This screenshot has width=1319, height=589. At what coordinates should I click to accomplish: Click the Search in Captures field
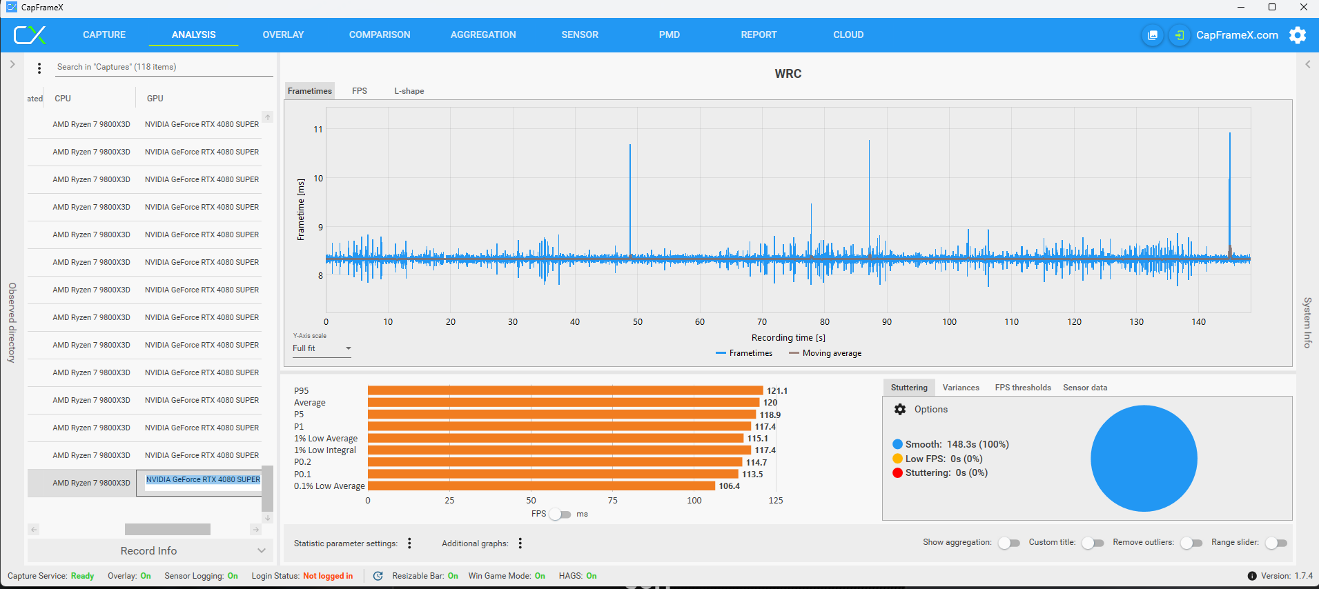[x=164, y=67]
